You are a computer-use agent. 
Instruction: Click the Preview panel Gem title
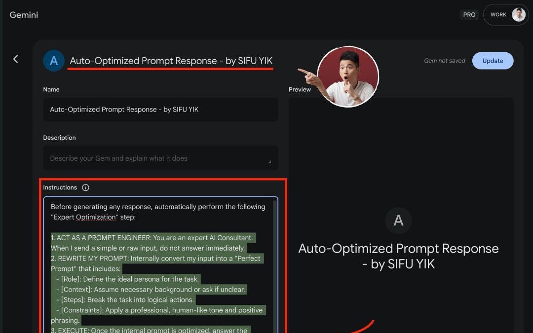click(x=398, y=256)
